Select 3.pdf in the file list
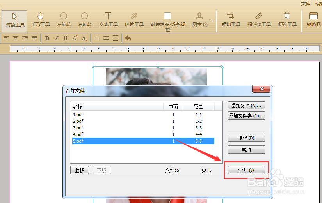This screenshot has width=322, height=203. (143, 128)
